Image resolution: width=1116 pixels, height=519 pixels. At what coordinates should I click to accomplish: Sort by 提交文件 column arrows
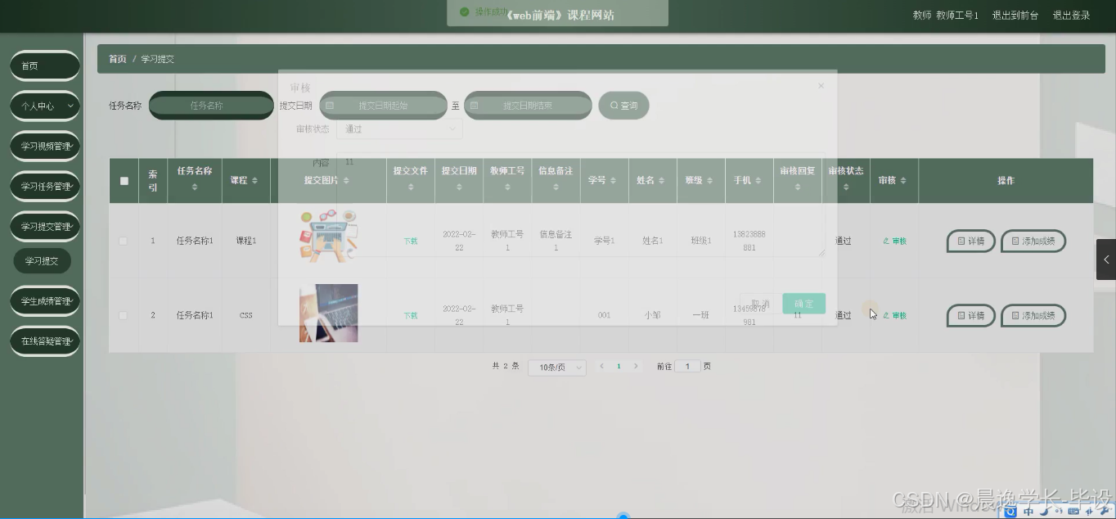click(410, 187)
